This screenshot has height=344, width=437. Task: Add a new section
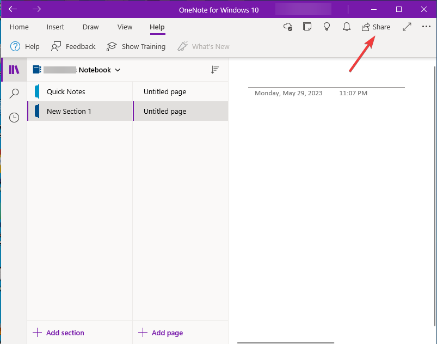(x=58, y=333)
